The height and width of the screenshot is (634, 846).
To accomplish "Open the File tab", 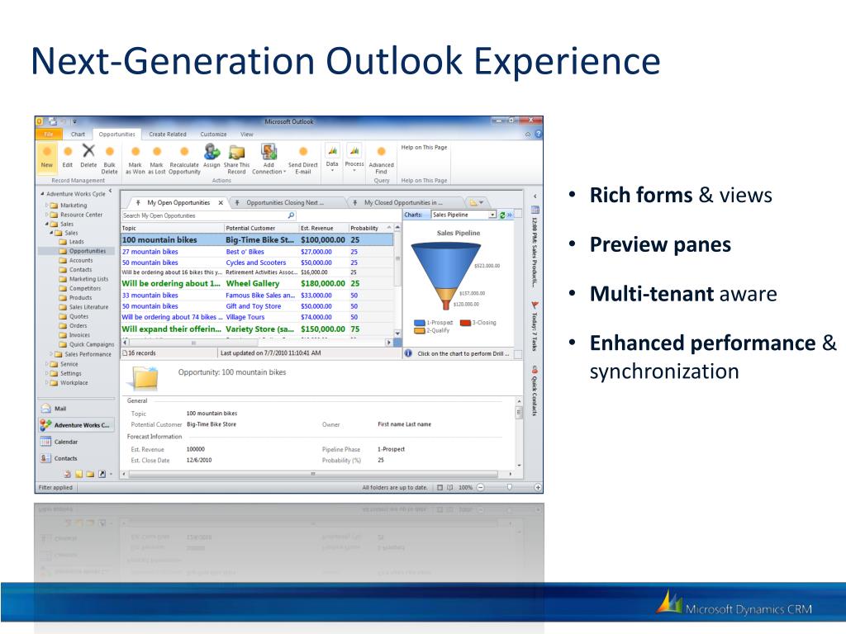I will [49, 135].
